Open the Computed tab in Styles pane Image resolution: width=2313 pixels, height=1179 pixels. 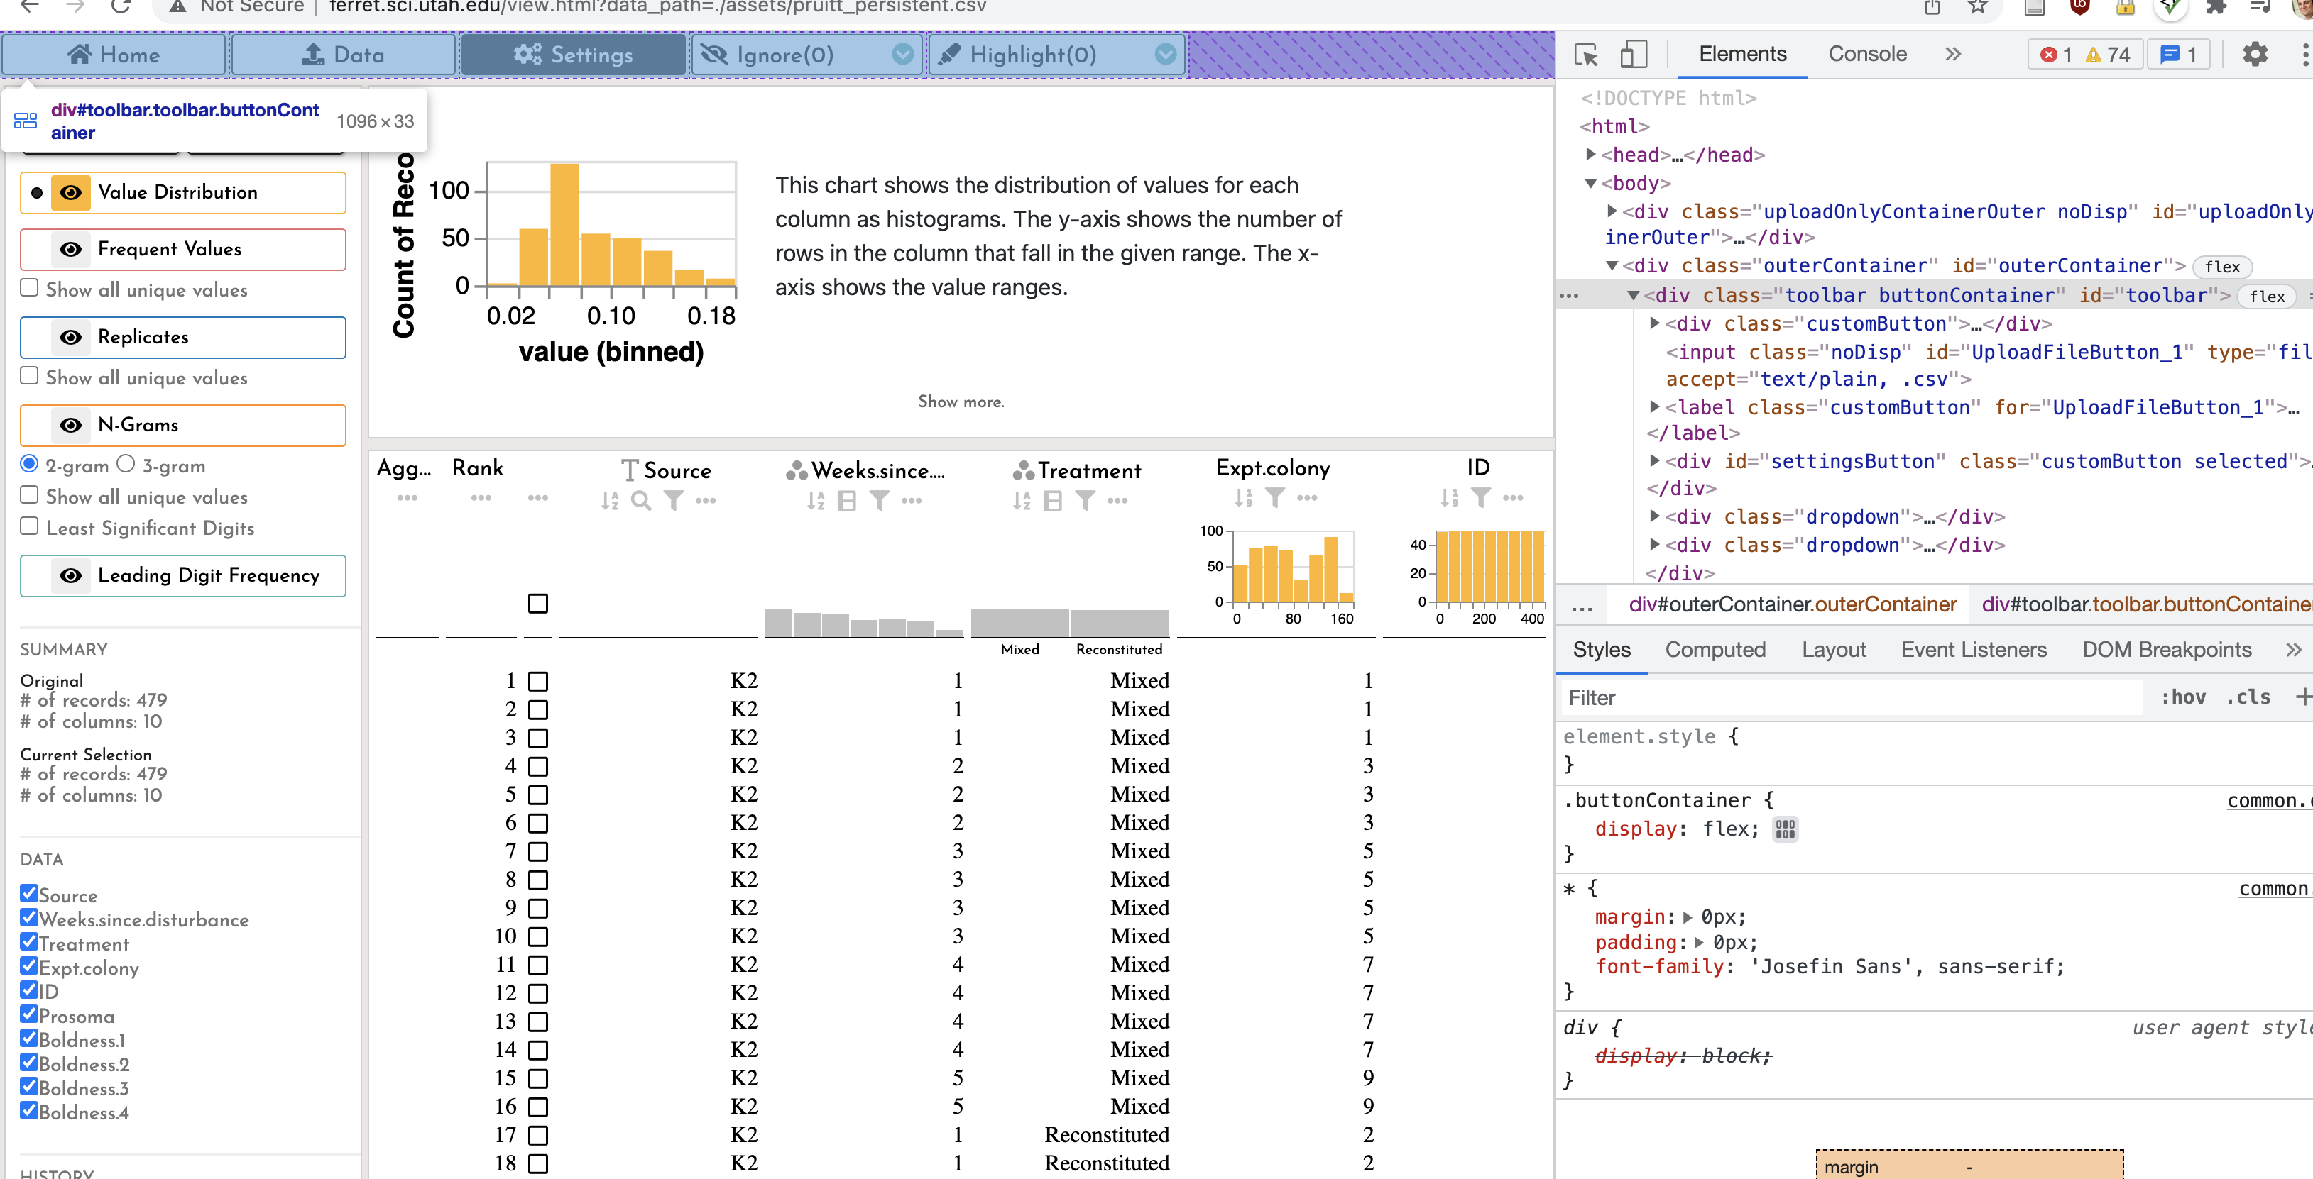pyautogui.click(x=1716, y=650)
